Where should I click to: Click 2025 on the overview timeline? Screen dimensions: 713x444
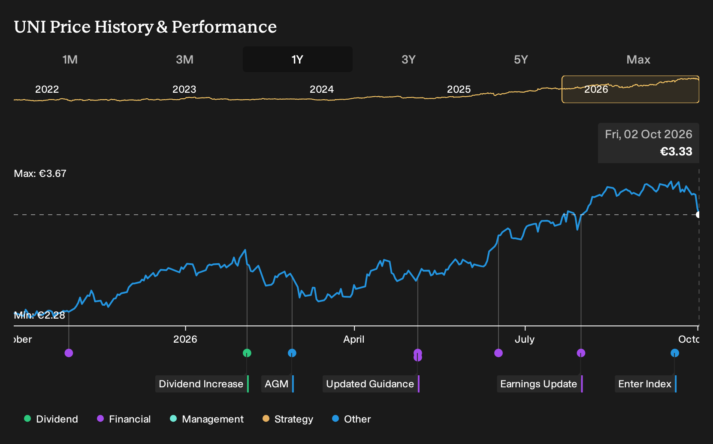coord(459,89)
